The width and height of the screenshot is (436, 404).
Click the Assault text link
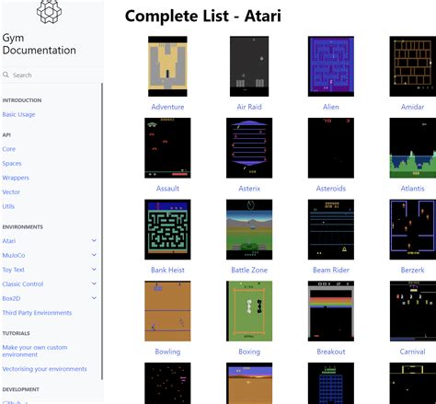(x=167, y=189)
